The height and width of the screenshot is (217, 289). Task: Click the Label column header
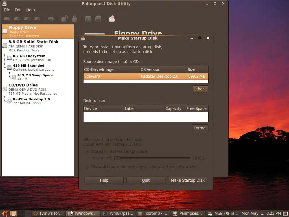pyautogui.click(x=144, y=108)
